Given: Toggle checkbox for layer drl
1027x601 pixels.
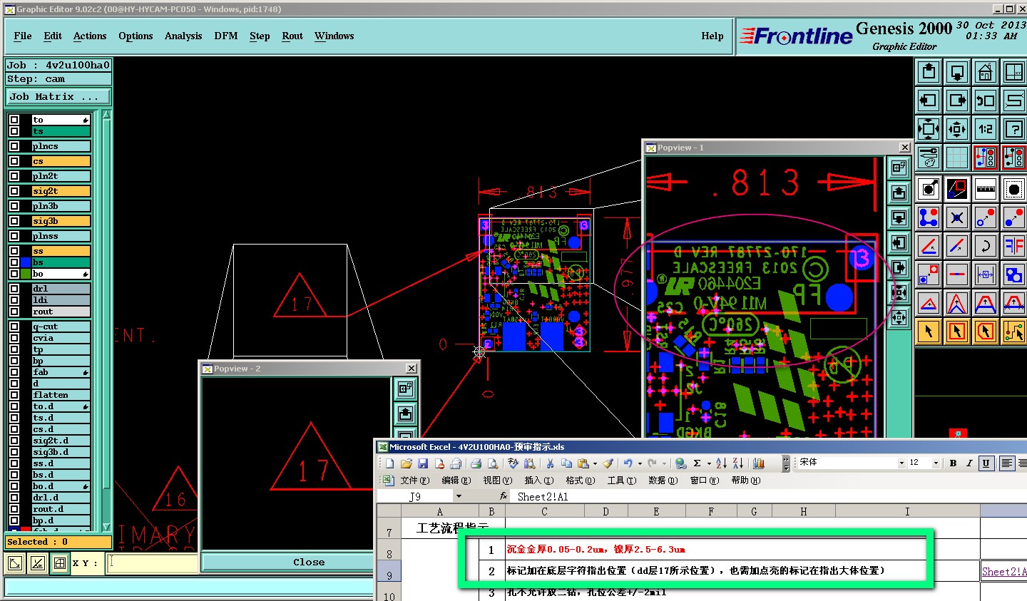Looking at the screenshot, I should click(x=14, y=289).
